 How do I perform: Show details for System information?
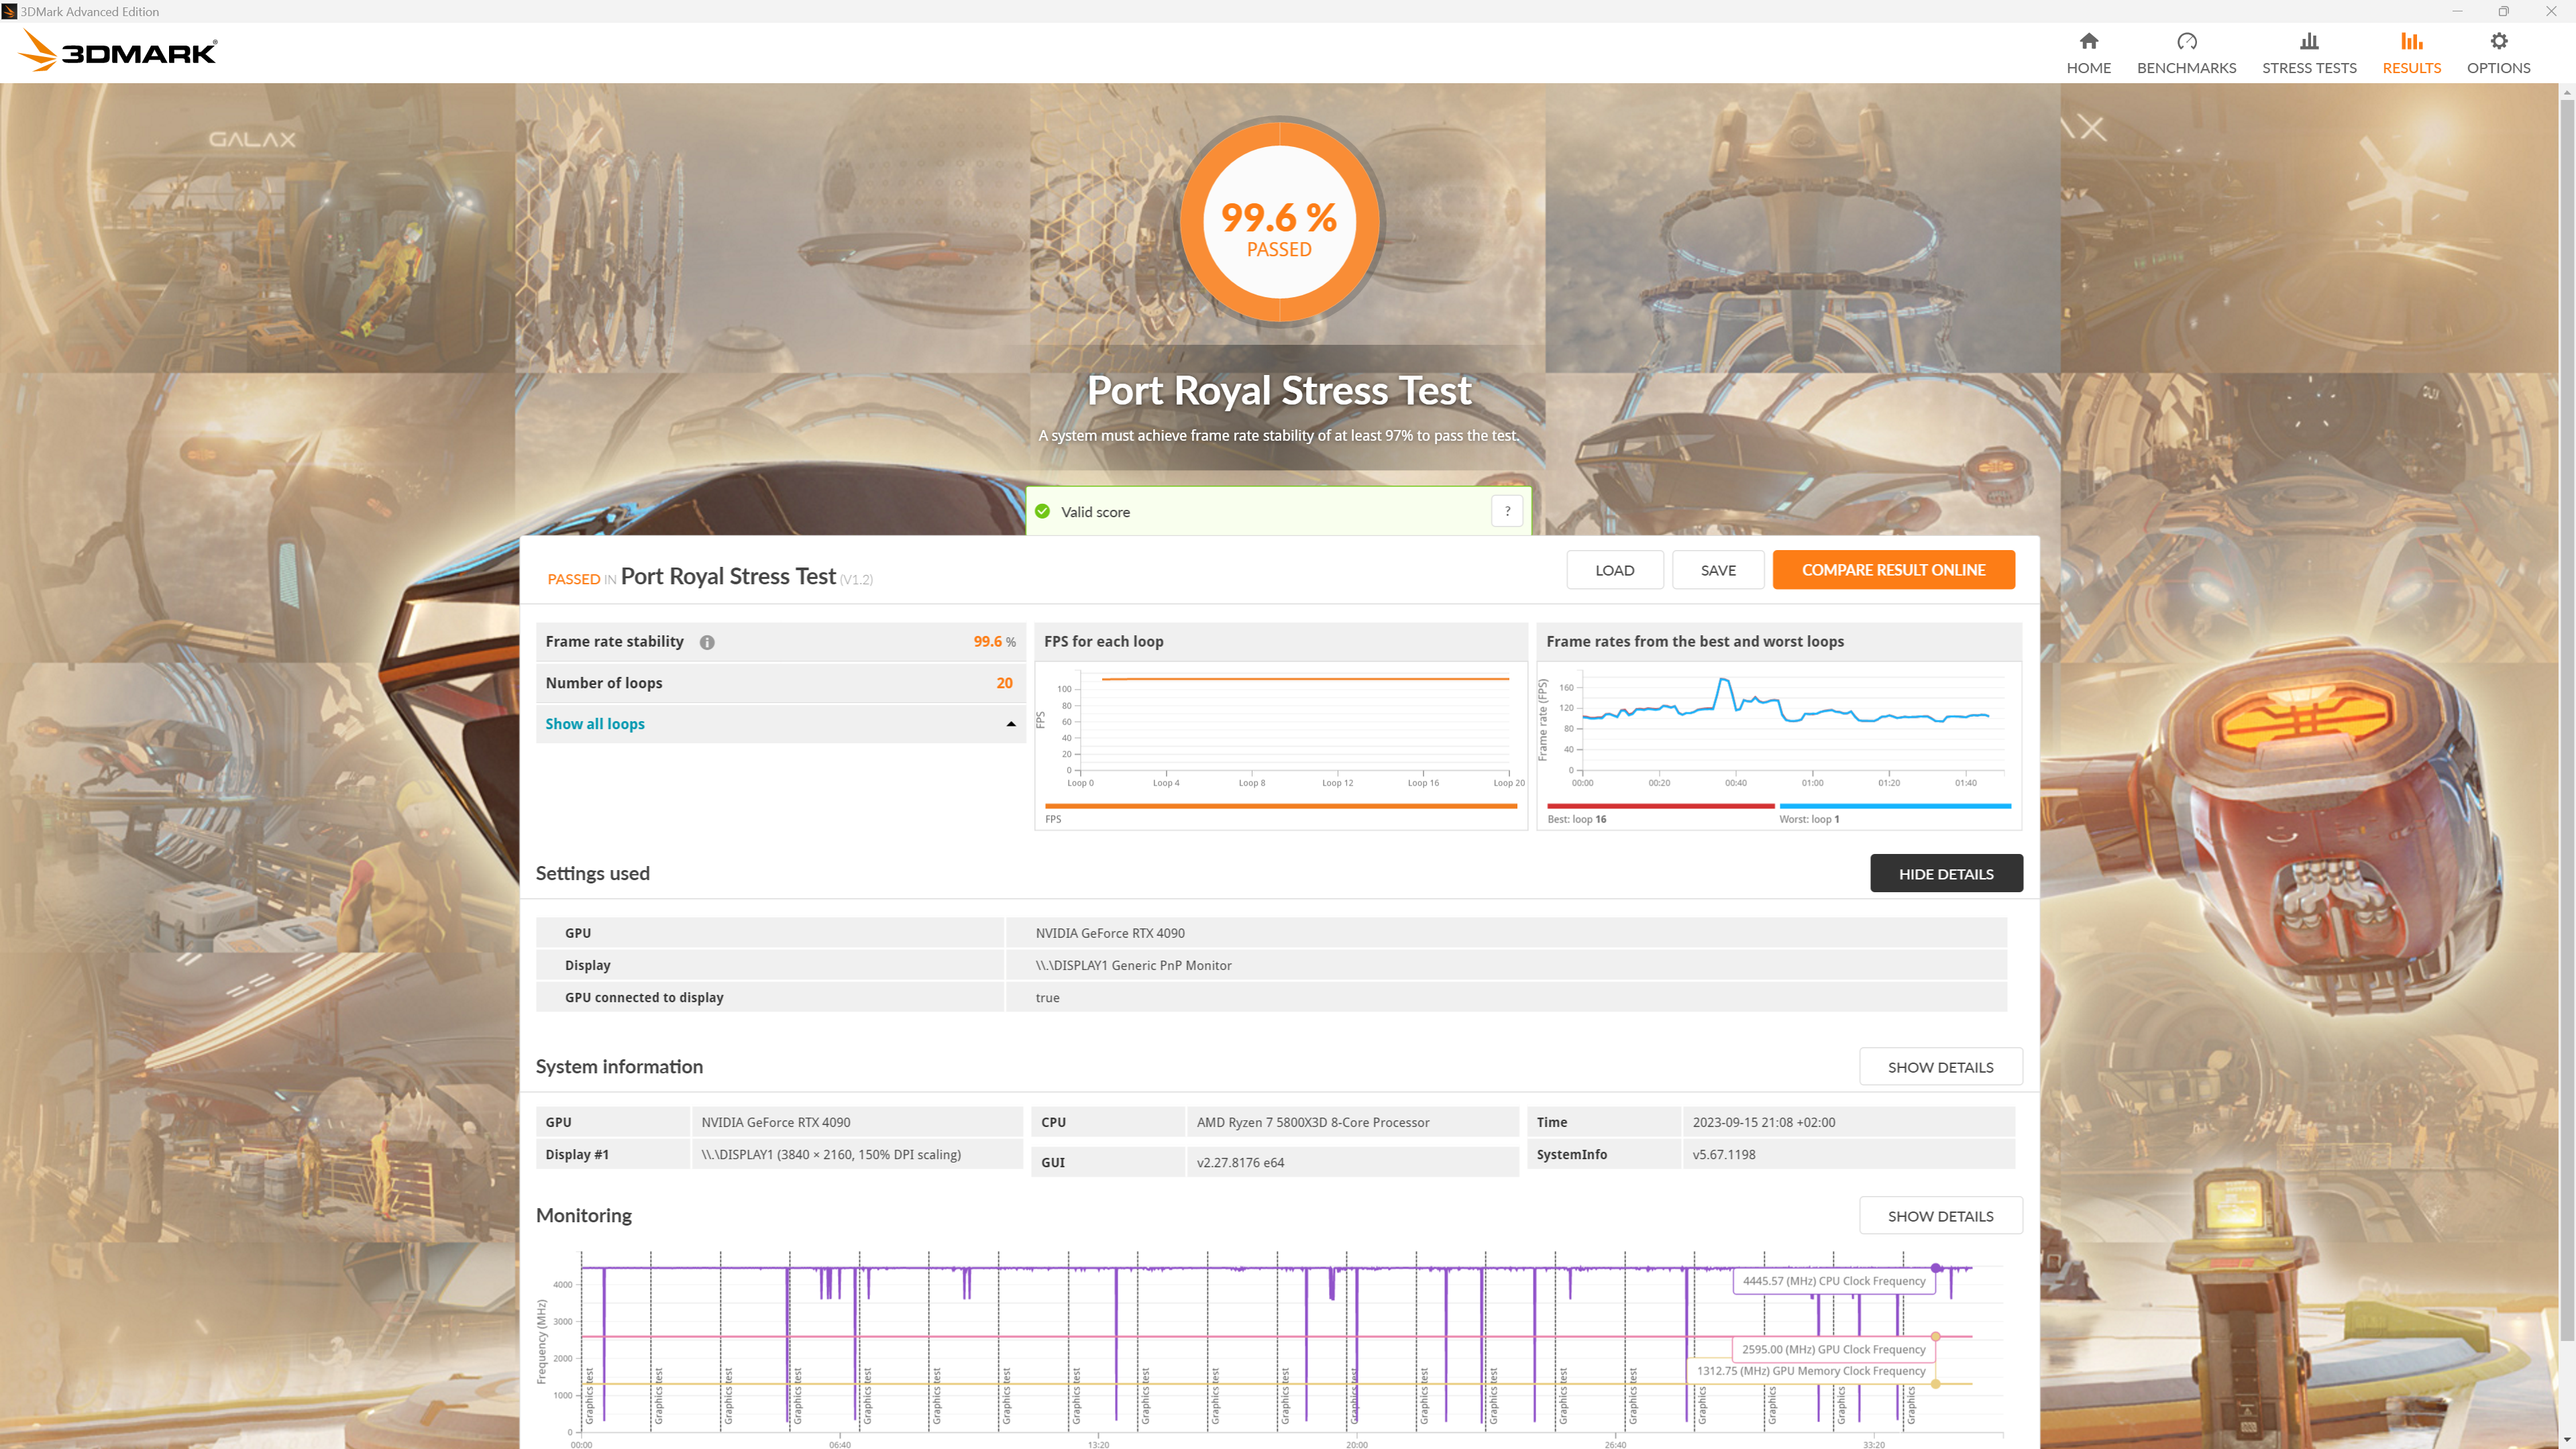1939,1067
